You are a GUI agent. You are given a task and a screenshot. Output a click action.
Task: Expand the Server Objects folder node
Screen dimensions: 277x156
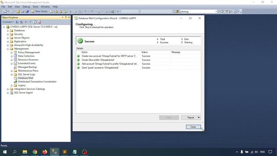click(x=8, y=38)
